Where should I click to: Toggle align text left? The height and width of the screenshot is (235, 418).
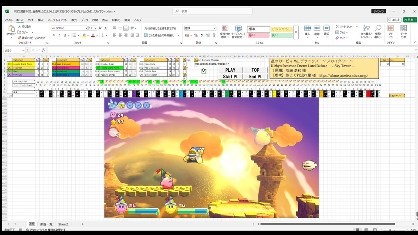[x=115, y=35]
